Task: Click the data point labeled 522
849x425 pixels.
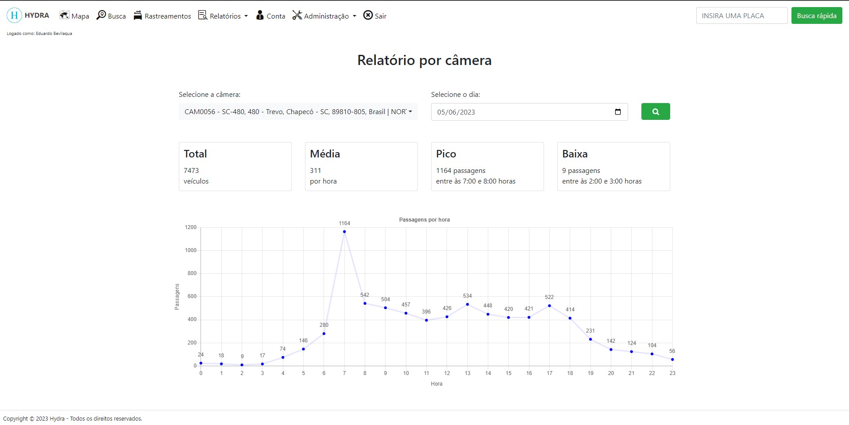Action: (549, 306)
